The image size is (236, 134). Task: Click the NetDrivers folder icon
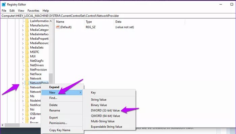click(27, 65)
